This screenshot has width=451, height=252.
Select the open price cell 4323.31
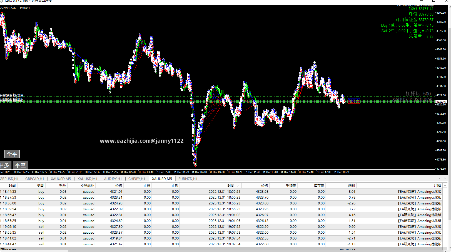(116, 197)
